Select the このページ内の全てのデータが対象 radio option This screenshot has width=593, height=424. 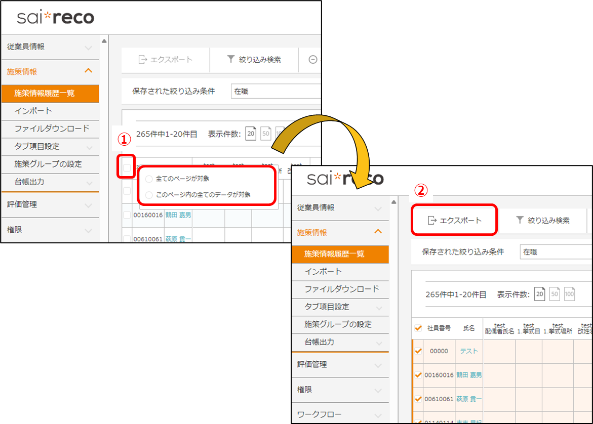[148, 195]
